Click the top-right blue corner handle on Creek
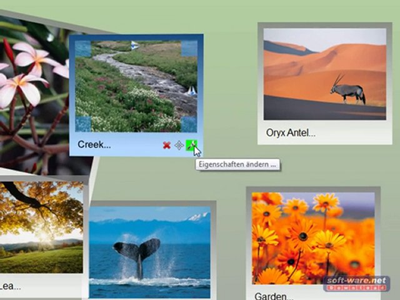This screenshot has width=400, height=300. [189, 48]
